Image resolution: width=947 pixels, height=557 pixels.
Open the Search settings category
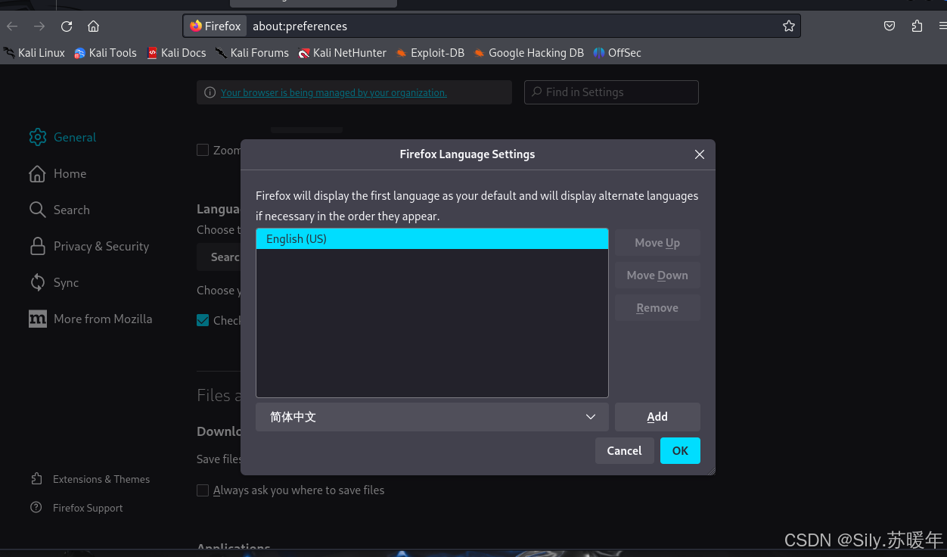click(59, 210)
